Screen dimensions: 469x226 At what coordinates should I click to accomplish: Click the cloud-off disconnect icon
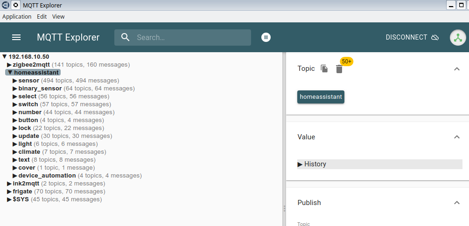tap(435, 37)
